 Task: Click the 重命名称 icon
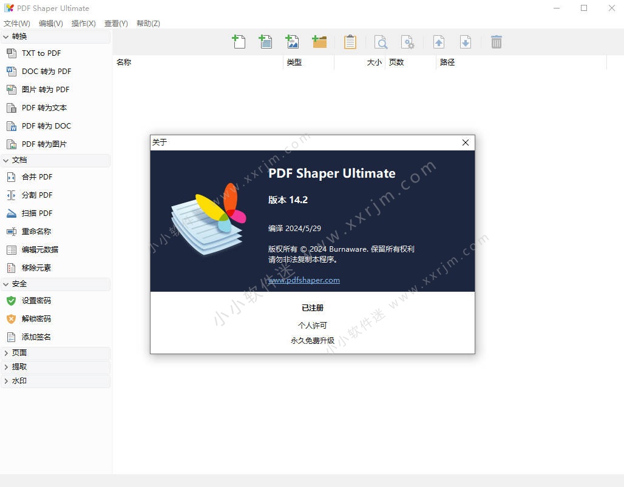(12, 232)
